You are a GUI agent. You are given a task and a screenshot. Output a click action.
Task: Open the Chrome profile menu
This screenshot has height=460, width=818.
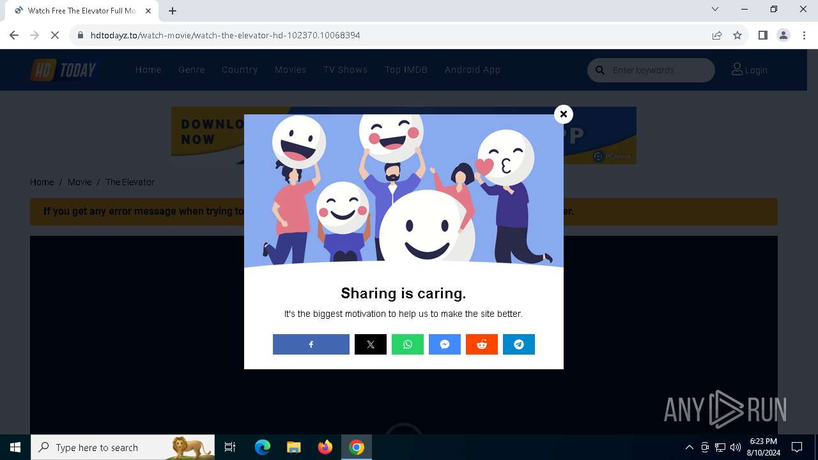point(783,35)
